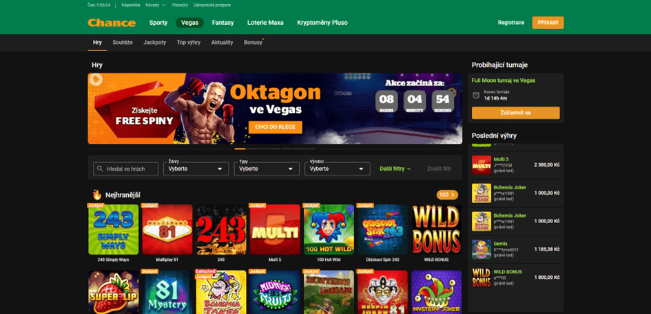
Task: Click the Hledat ve hrách search field
Action: point(126,169)
